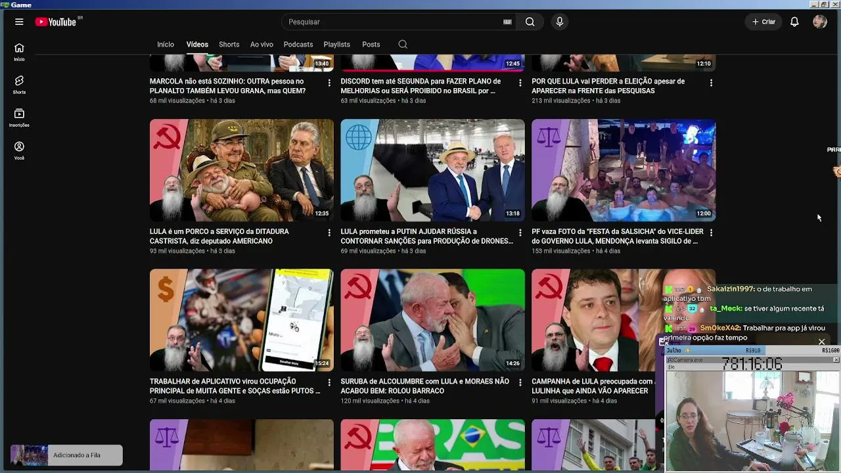Open title LULA é um PORCO a SERVIÇO
The width and height of the screenshot is (841, 473).
[219, 236]
